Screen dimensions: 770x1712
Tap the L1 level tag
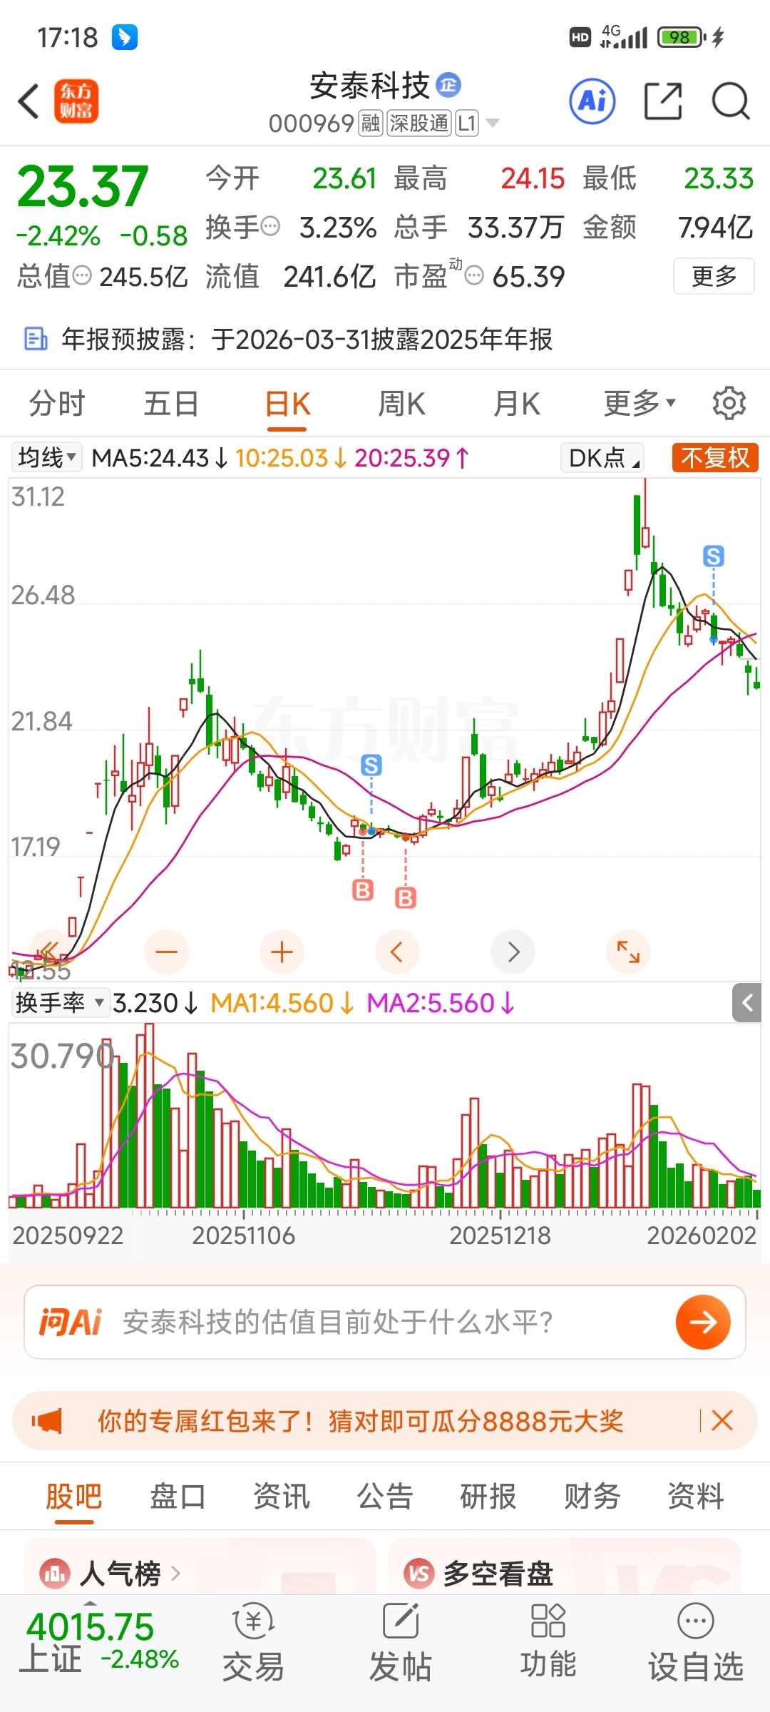tap(466, 123)
